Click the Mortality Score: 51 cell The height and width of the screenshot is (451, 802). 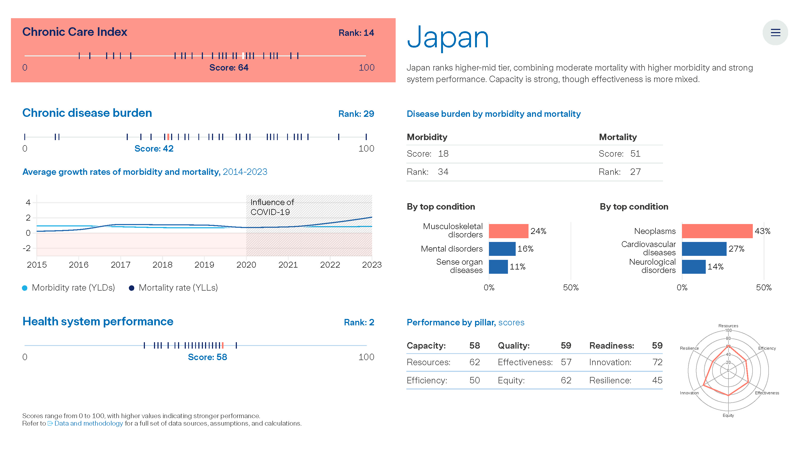pyautogui.click(x=620, y=154)
